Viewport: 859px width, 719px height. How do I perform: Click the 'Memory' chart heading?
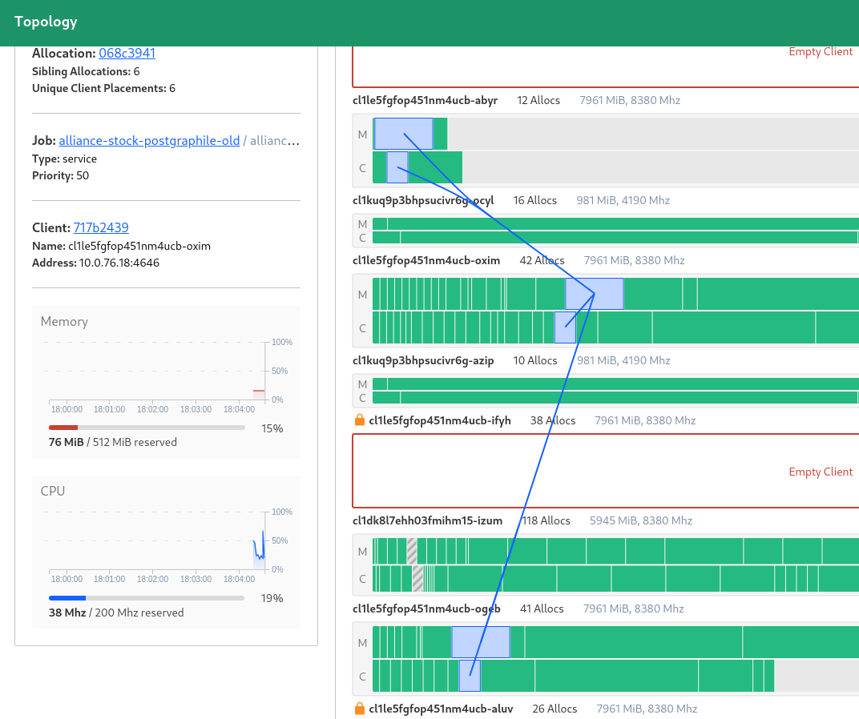coord(64,321)
